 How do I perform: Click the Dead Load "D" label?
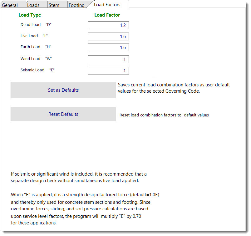(36, 25)
